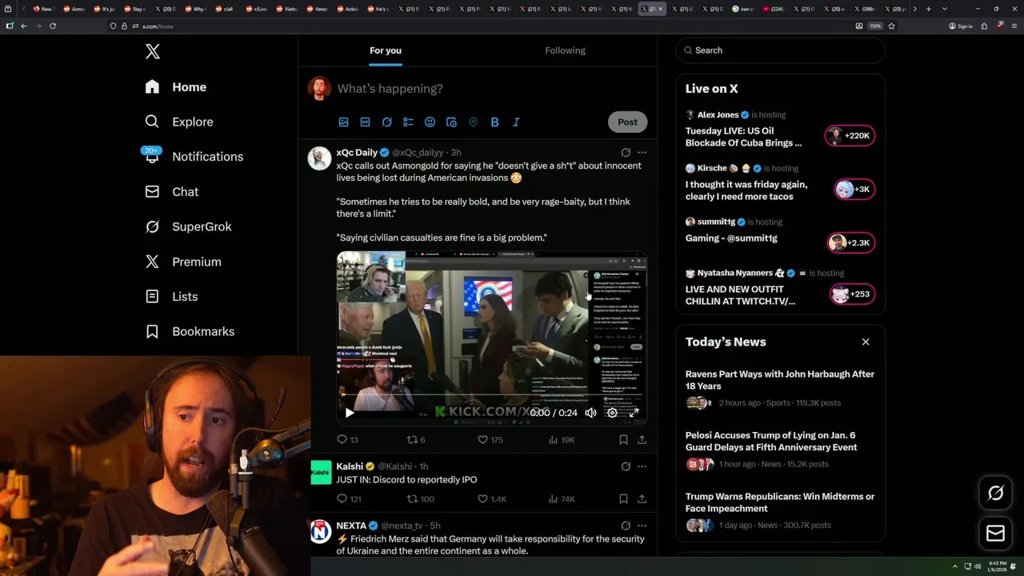
Task: Share the xQc Daily post
Action: 642,439
